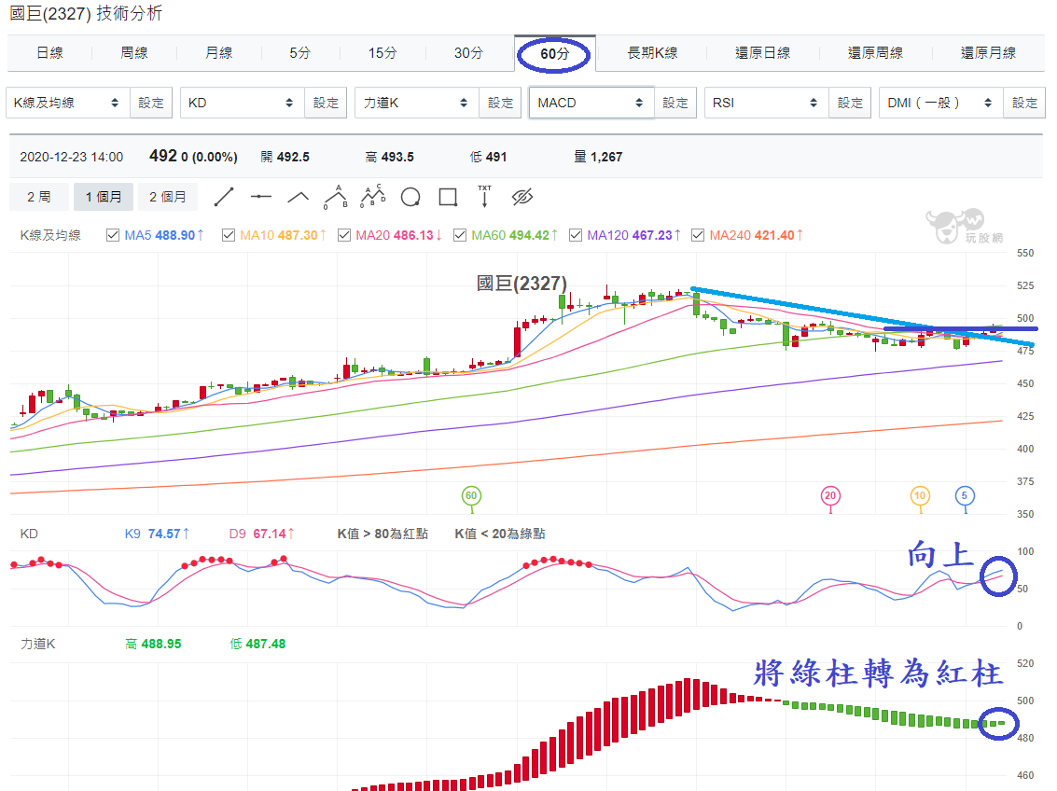Viewport: 1057px width, 791px height.
Task: Switch to the 30分 timeframe tab
Action: 468,53
